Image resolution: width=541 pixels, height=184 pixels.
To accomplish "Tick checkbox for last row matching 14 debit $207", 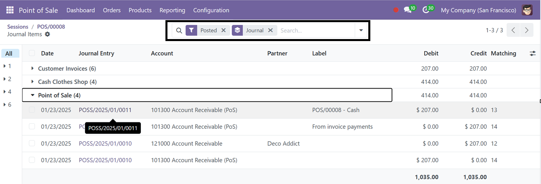I will click(x=32, y=160).
